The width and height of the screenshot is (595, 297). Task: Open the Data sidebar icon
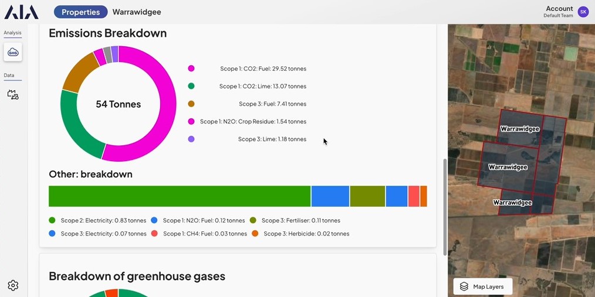pos(13,94)
